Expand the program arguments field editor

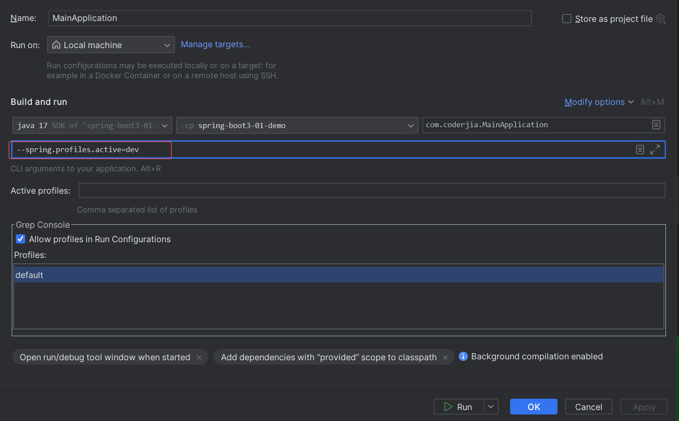tap(655, 150)
